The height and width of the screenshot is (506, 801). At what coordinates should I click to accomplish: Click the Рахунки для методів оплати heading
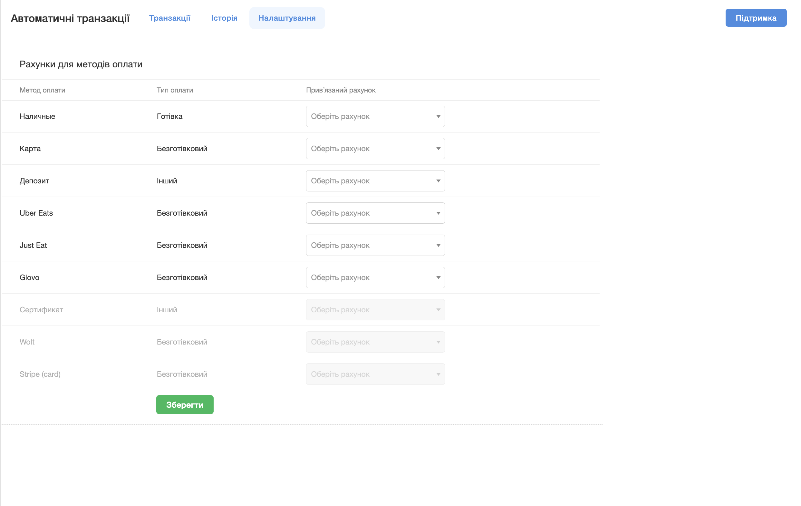[81, 64]
